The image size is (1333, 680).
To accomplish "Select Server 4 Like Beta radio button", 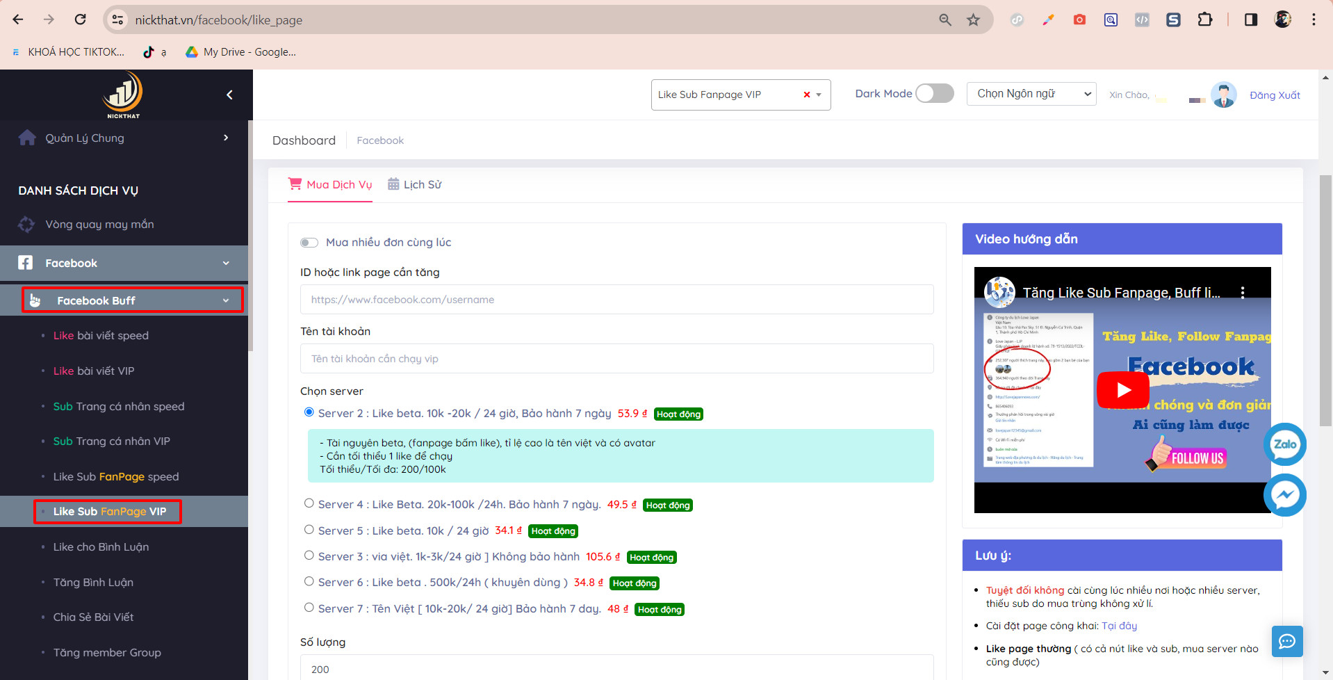I will (x=309, y=503).
